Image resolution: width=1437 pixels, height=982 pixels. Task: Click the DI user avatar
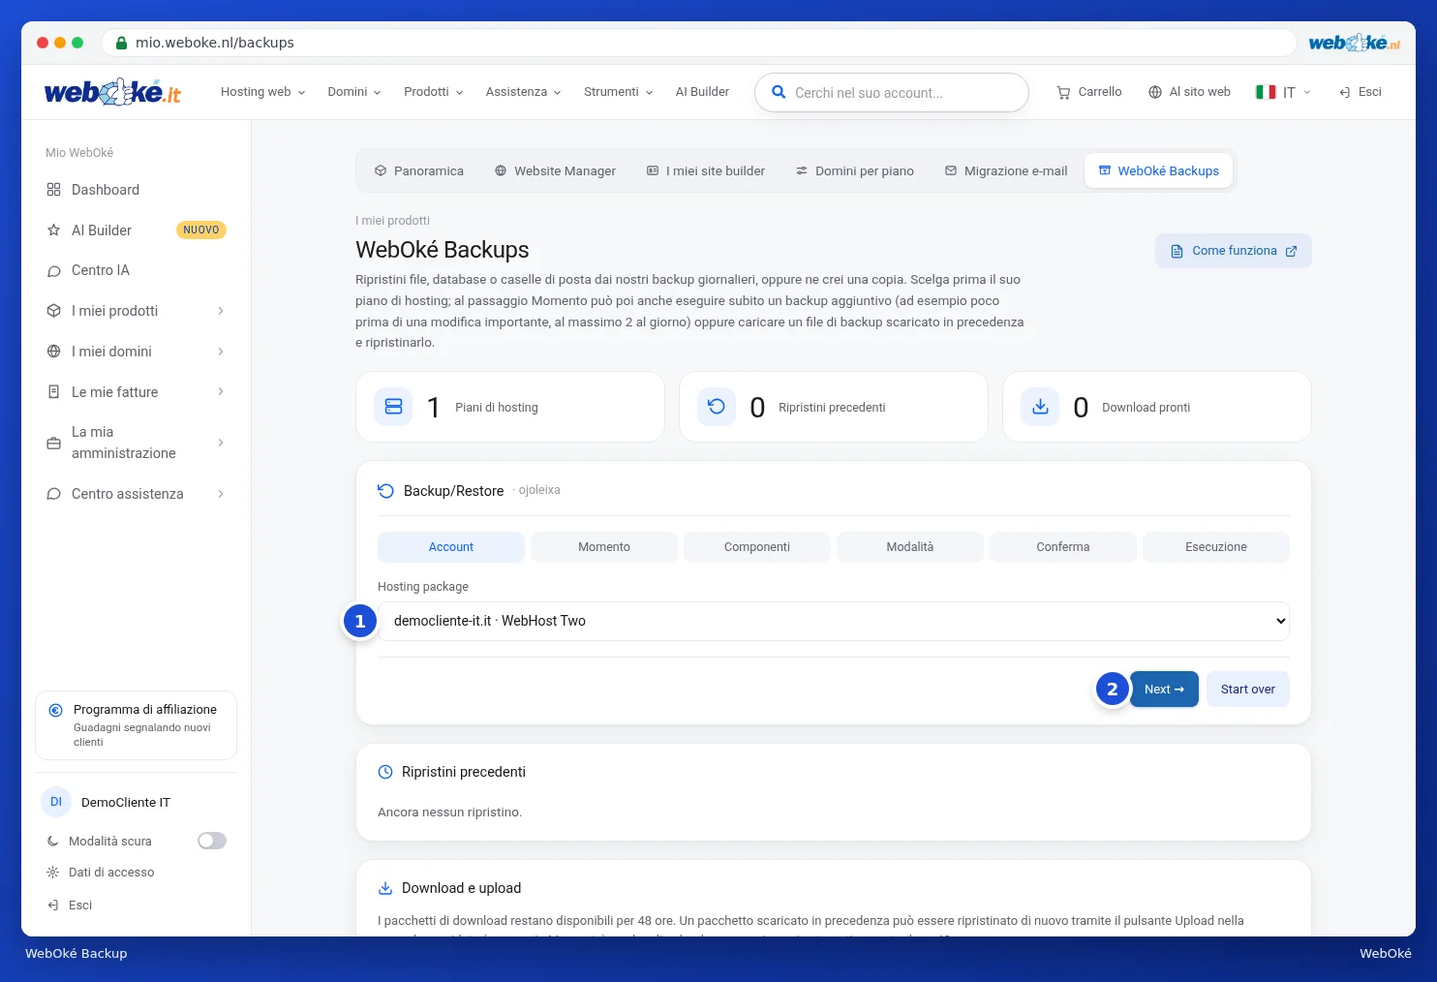[56, 802]
